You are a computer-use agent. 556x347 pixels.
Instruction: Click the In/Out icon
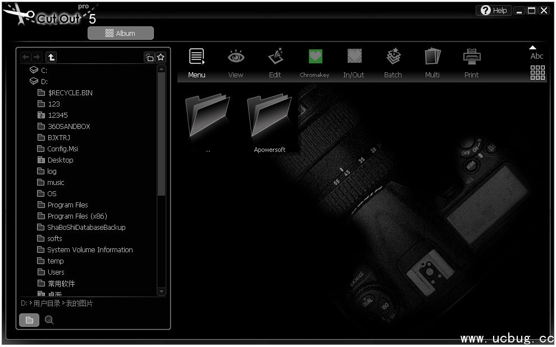click(x=354, y=57)
